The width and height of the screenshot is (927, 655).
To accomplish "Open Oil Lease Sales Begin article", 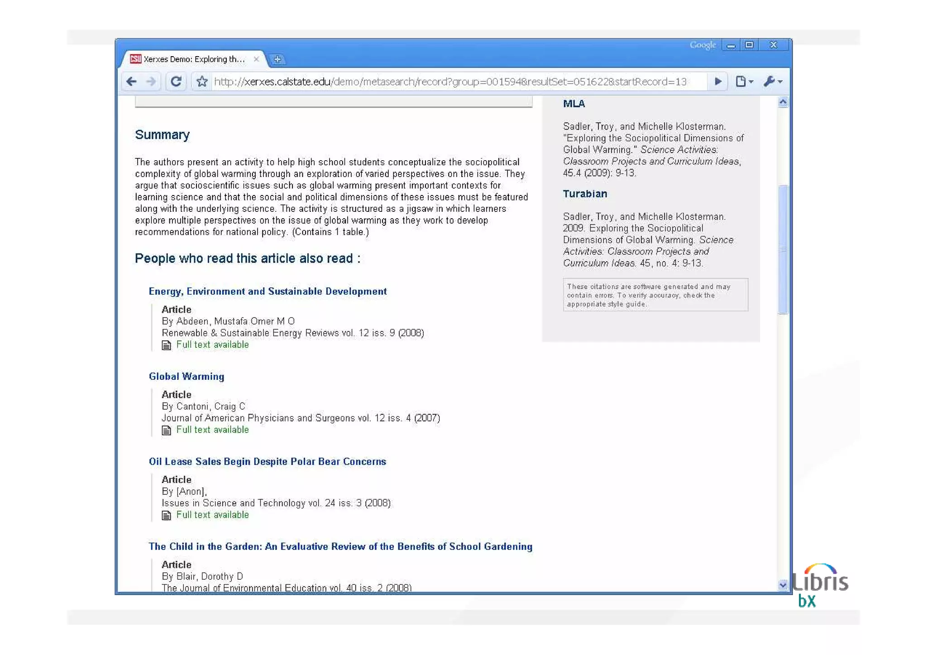I will point(267,462).
